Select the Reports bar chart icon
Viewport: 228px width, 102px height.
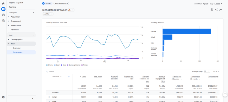[3, 9]
